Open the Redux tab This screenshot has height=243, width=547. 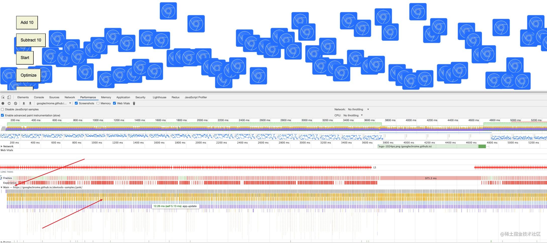tap(175, 97)
